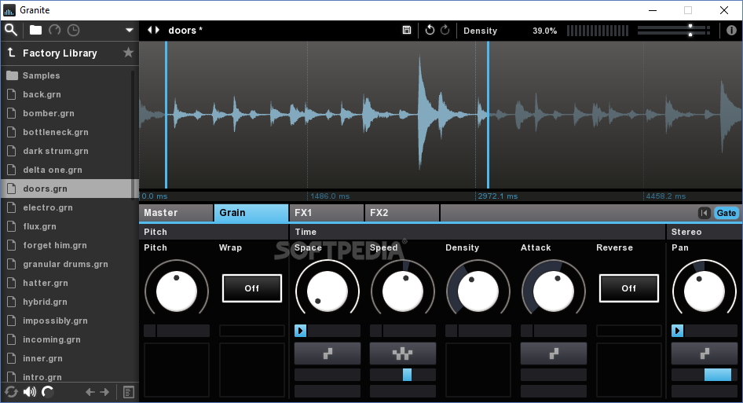The image size is (743, 403).
Task: Click the preset name doors *
Action: coord(185,31)
